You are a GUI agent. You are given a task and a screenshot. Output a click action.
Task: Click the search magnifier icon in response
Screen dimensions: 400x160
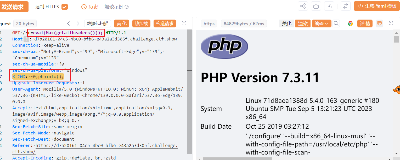click(x=336, y=23)
